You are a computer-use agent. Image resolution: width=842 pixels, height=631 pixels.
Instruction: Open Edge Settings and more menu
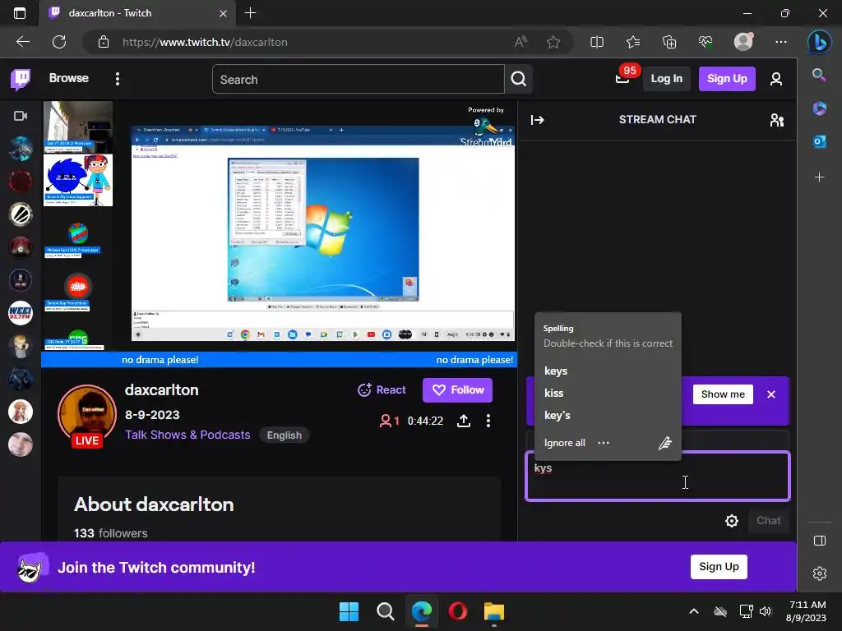tap(781, 42)
